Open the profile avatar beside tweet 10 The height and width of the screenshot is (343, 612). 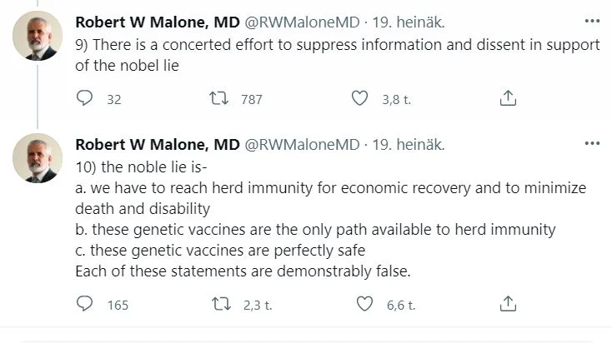(x=37, y=158)
